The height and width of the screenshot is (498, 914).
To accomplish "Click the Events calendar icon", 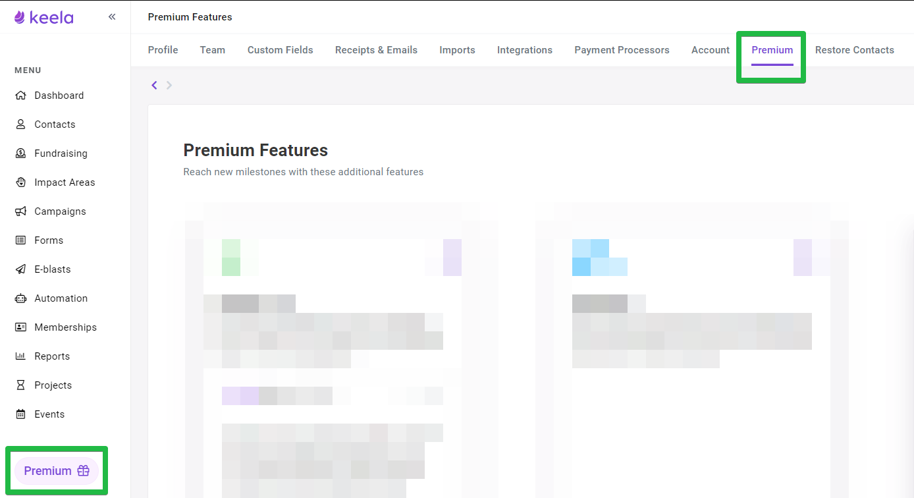I will (x=20, y=414).
